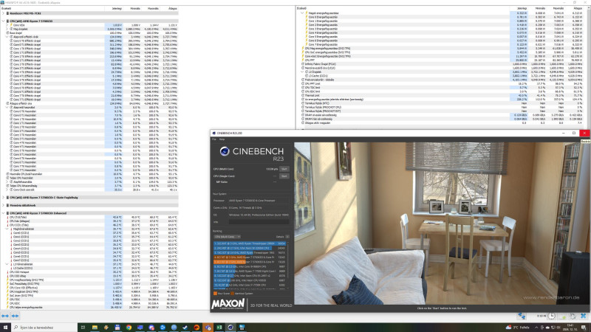Viewport: 591px width, 332px height.
Task: Select the Intel Core i7-7700K ranking row
Action: [250, 285]
